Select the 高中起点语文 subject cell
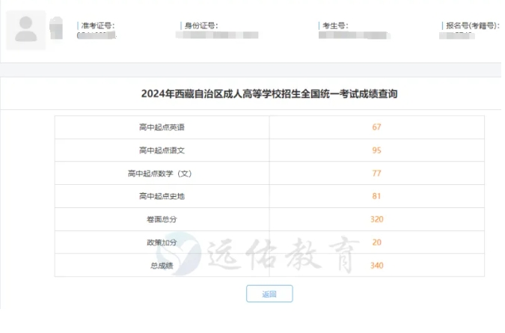505x333 pixels. (162, 150)
